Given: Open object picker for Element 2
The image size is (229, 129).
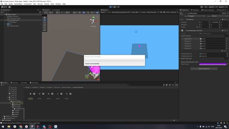Looking at the screenshot, I should (x=226, y=44).
